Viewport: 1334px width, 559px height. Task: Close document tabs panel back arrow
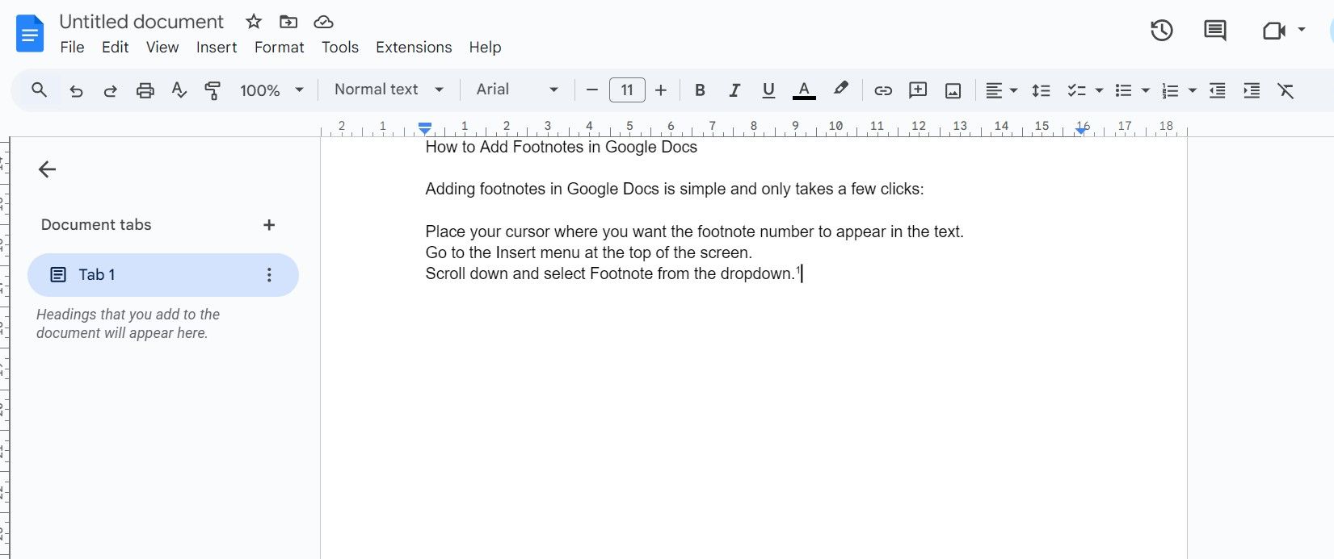pyautogui.click(x=47, y=169)
